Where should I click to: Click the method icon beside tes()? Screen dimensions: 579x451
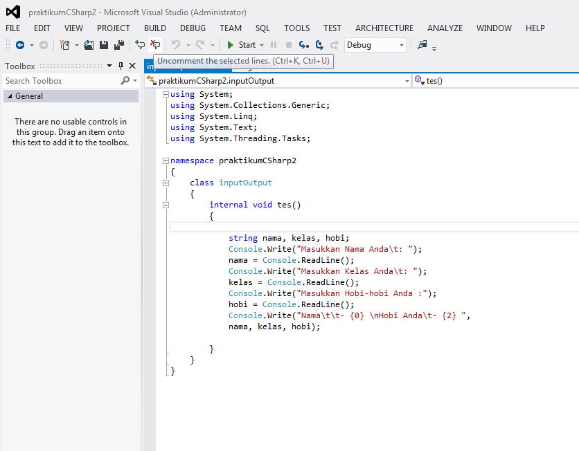[x=419, y=80]
